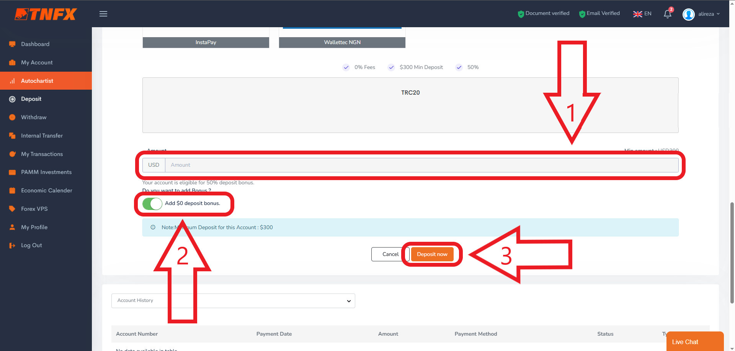Open the Withdraw page
The image size is (735, 351).
point(34,117)
